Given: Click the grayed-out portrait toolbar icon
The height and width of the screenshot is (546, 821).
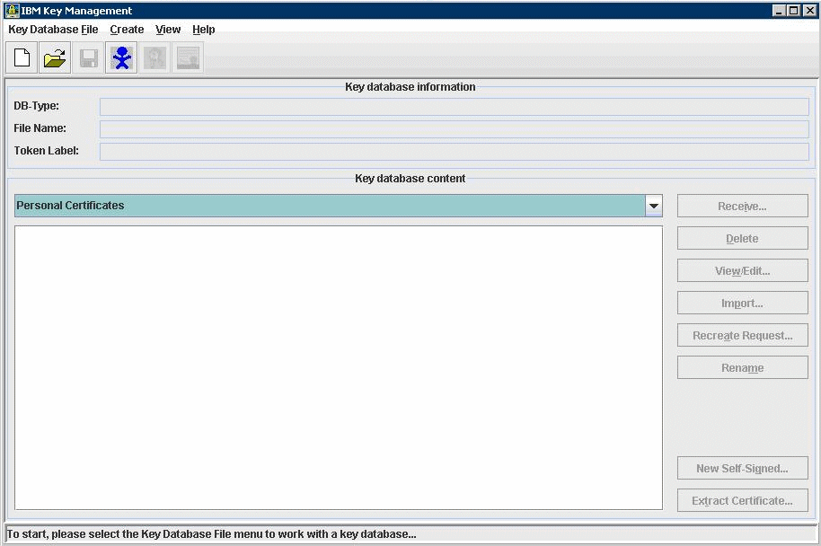Looking at the screenshot, I should pos(155,57).
